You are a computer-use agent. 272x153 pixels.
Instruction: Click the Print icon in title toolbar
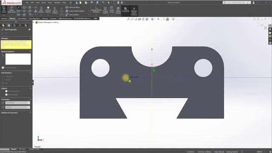tap(97, 3)
